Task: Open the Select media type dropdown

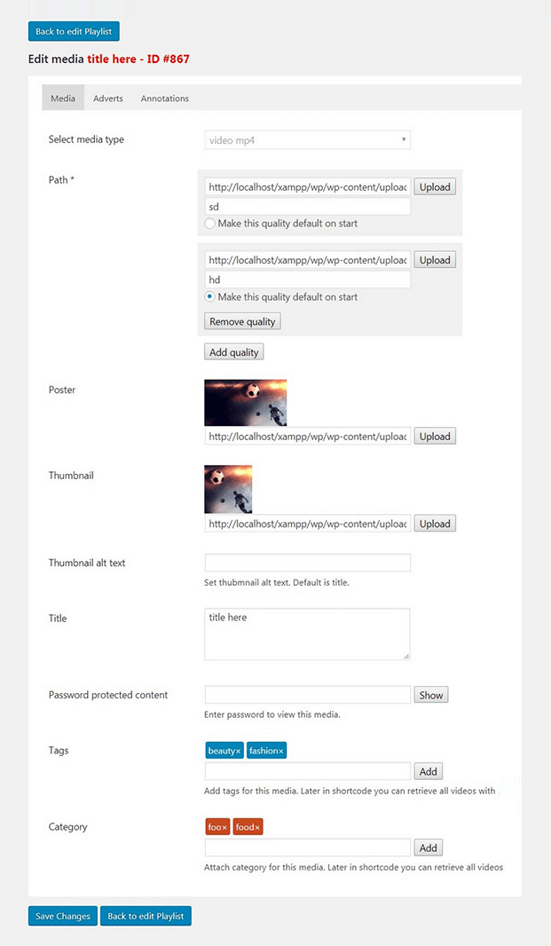Action: point(307,139)
